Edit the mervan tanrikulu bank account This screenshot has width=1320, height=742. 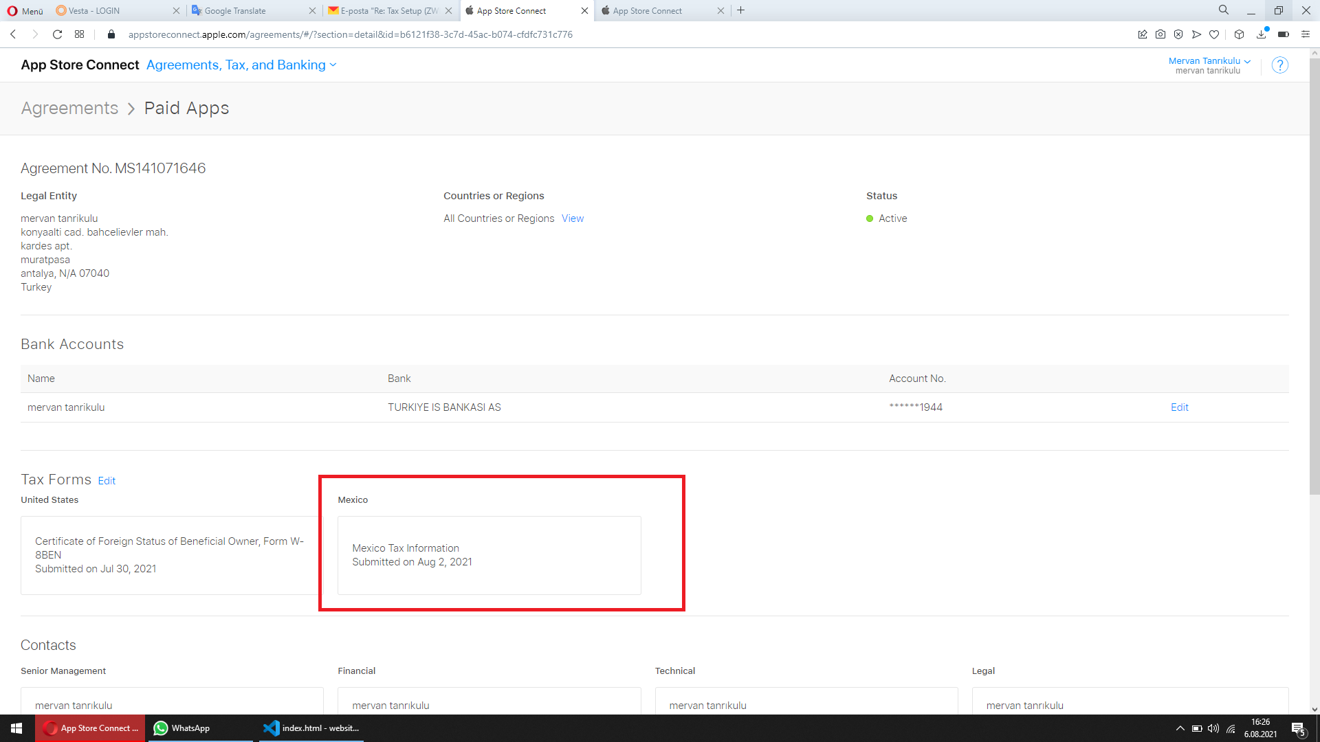[1180, 407]
